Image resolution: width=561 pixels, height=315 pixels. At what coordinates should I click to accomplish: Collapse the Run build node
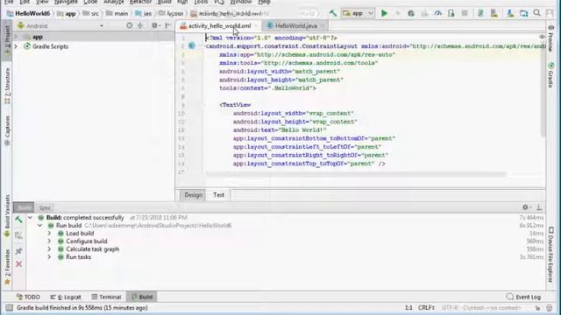click(x=39, y=226)
